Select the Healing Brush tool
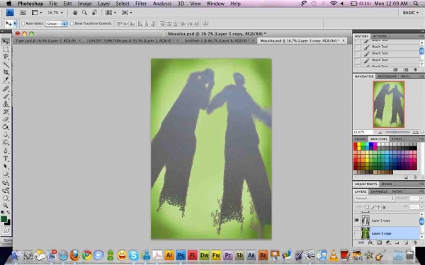 6,88
